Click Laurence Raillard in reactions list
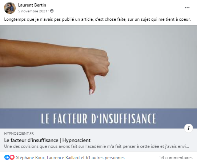The image size is (197, 162). [x=63, y=158]
